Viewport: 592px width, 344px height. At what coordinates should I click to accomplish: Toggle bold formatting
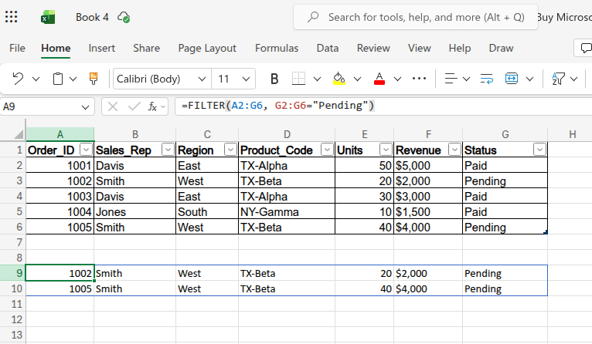(x=274, y=79)
